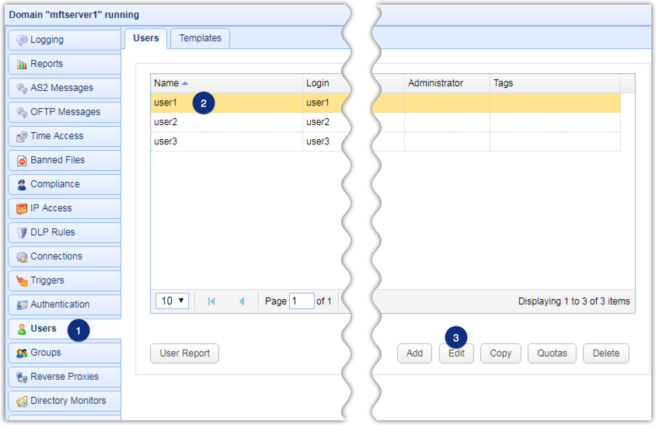This screenshot has width=656, height=425.
Task: Click the Triggers icon
Action: coord(22,281)
